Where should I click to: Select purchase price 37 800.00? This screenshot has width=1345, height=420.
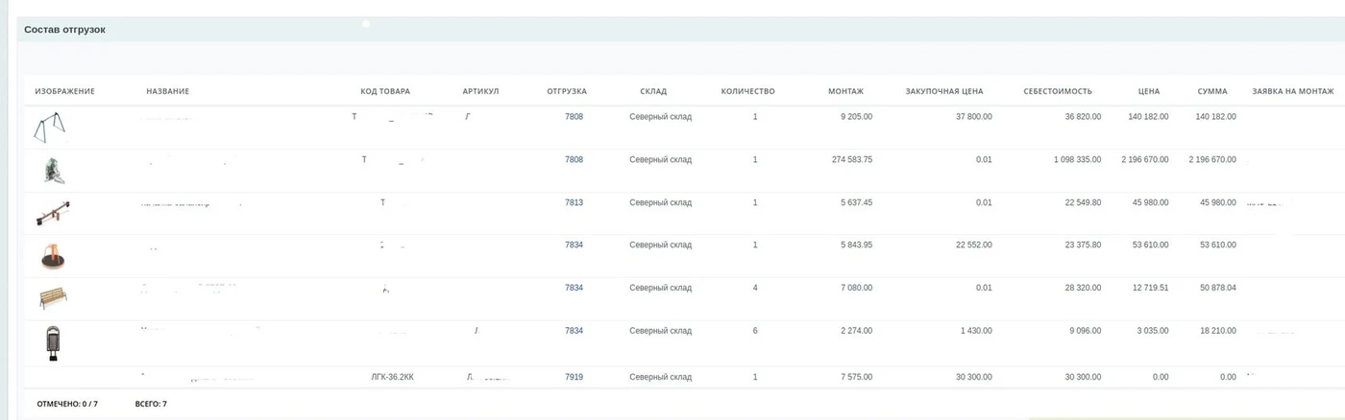[x=974, y=117]
